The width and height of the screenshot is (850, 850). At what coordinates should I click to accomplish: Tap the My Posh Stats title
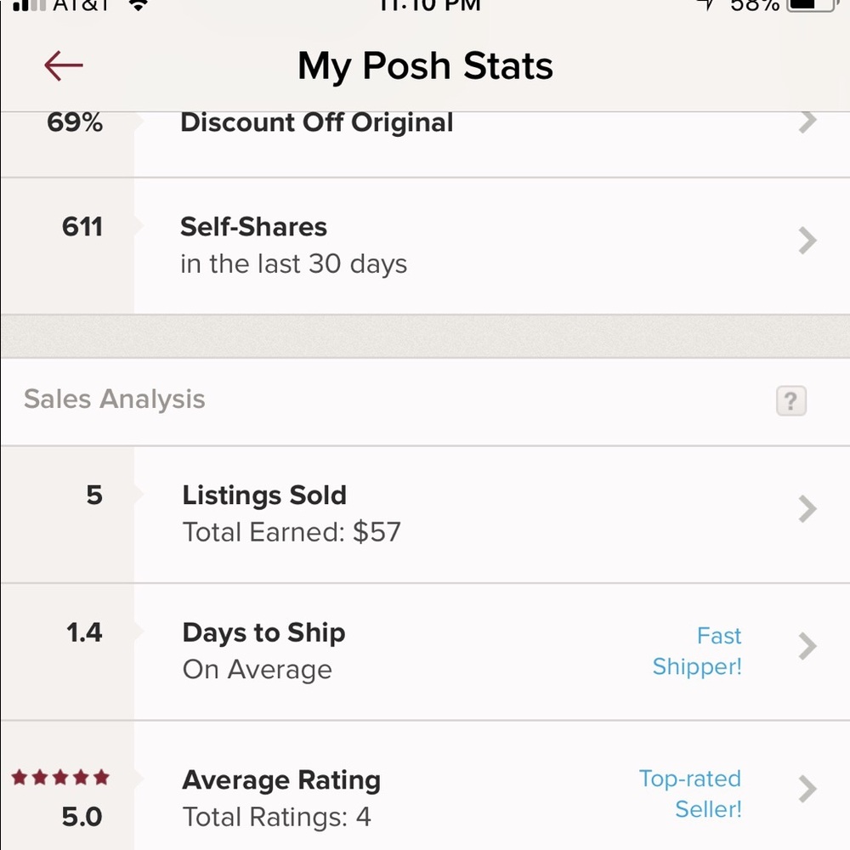click(425, 66)
